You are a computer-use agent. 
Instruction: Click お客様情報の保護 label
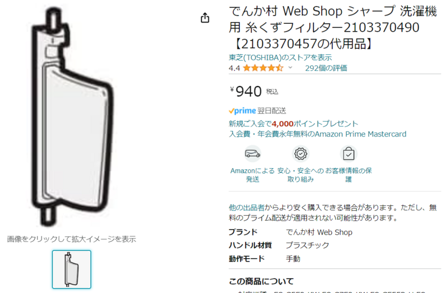pos(349,175)
